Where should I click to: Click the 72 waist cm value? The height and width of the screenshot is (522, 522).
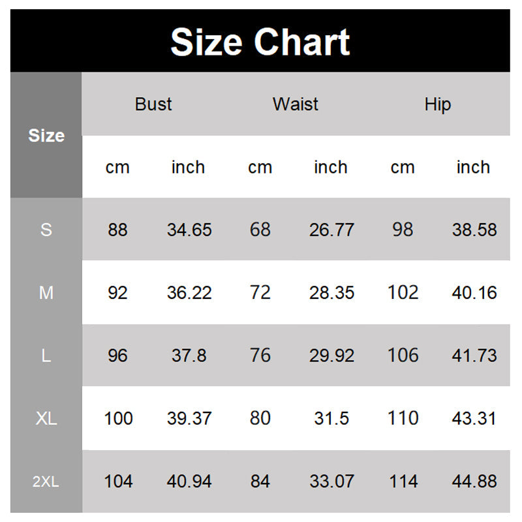(x=260, y=293)
